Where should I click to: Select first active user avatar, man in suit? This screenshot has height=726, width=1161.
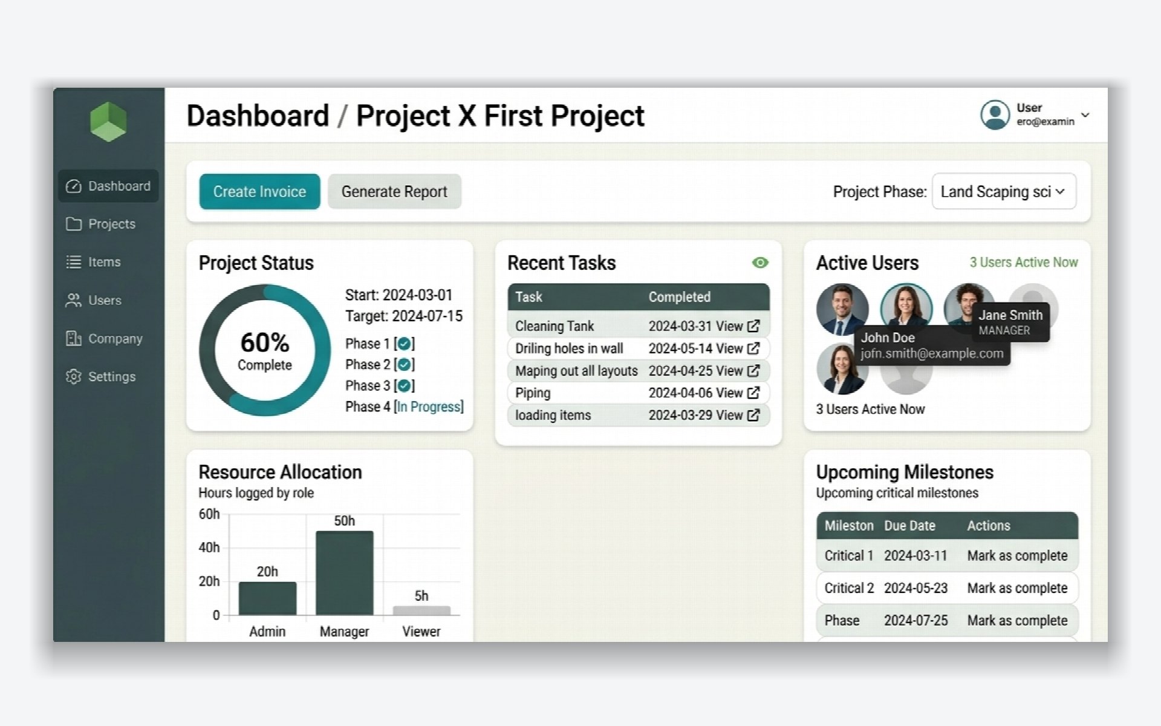[842, 309]
